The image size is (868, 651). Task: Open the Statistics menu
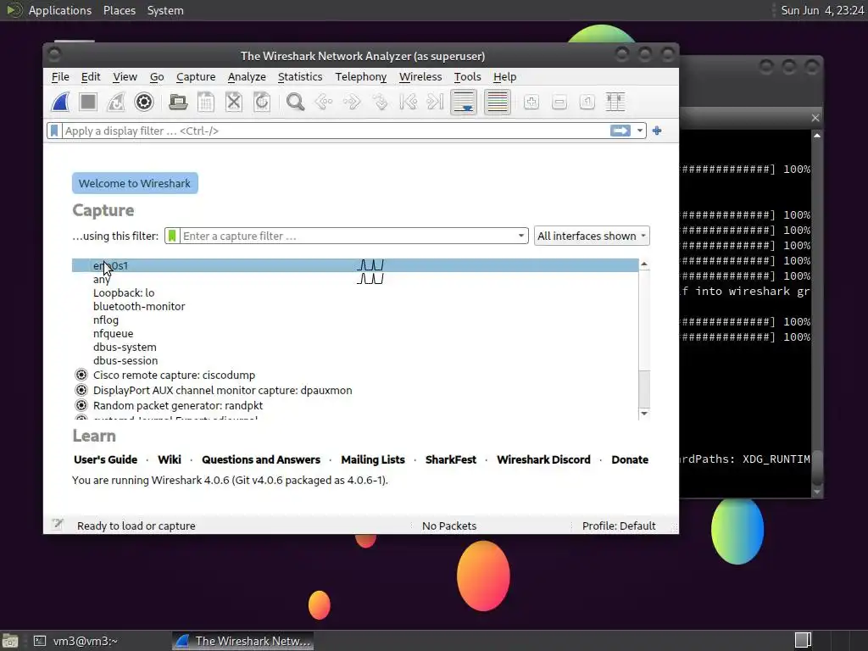coord(300,77)
